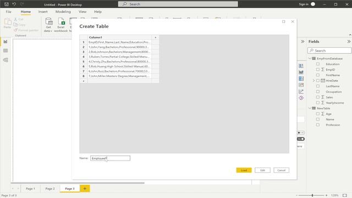This screenshot has height=198, width=352.
Task: Click the stacked bar chart visualization icon
Action: [x=301, y=66]
